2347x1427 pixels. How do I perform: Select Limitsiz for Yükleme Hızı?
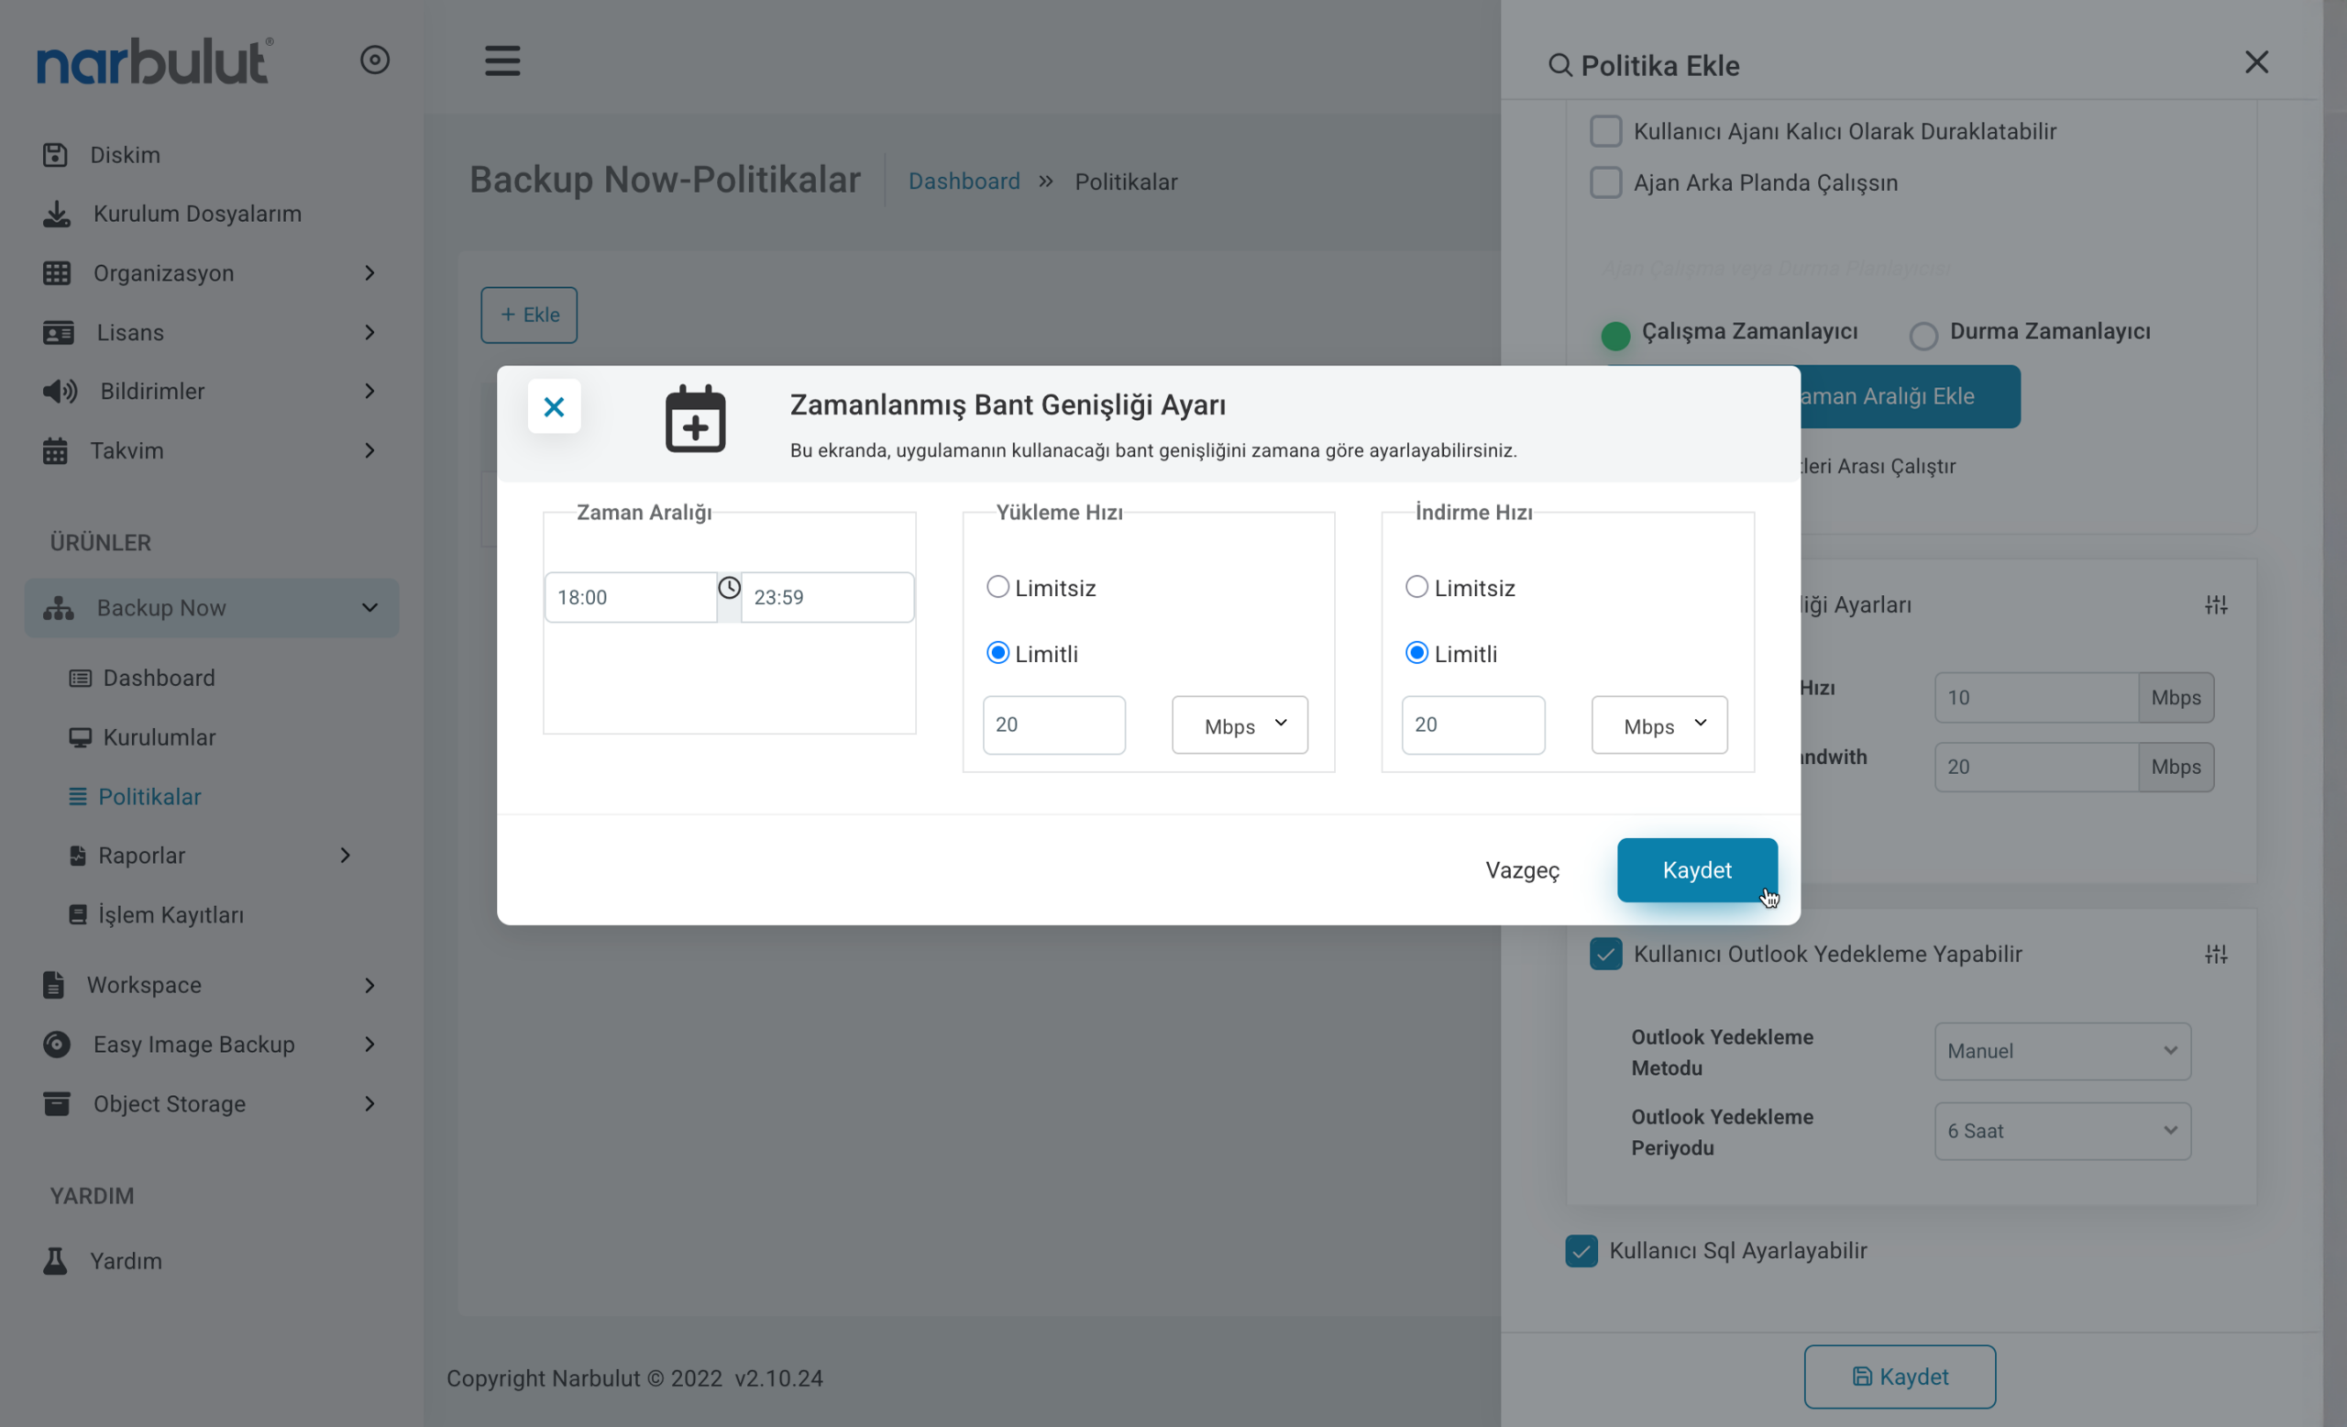pyautogui.click(x=997, y=587)
